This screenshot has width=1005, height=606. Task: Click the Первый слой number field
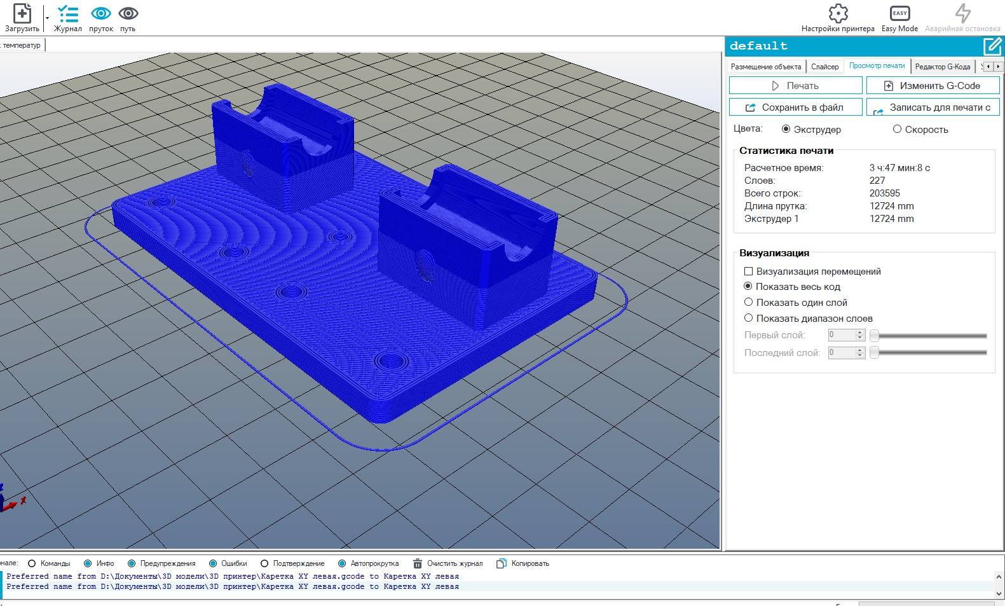pyautogui.click(x=842, y=335)
